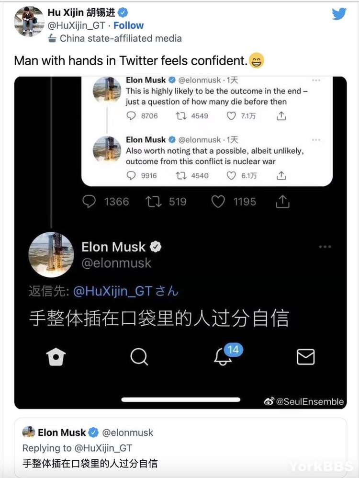Click Elon Musk's verified badge
Screen dimensions: 359x478
tap(154, 247)
